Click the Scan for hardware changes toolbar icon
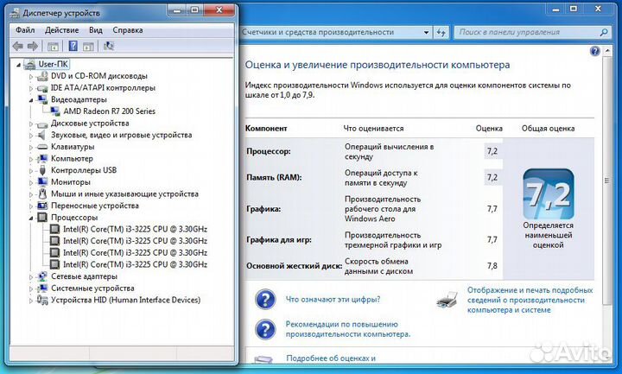 coord(108,46)
